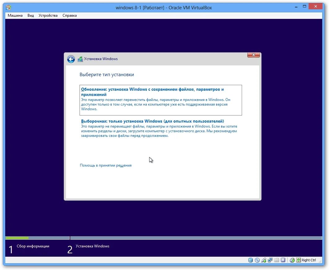Image resolution: width=329 pixels, height=270 pixels.
Task: Click the mouse integration indicator icon
Action: pos(292,260)
